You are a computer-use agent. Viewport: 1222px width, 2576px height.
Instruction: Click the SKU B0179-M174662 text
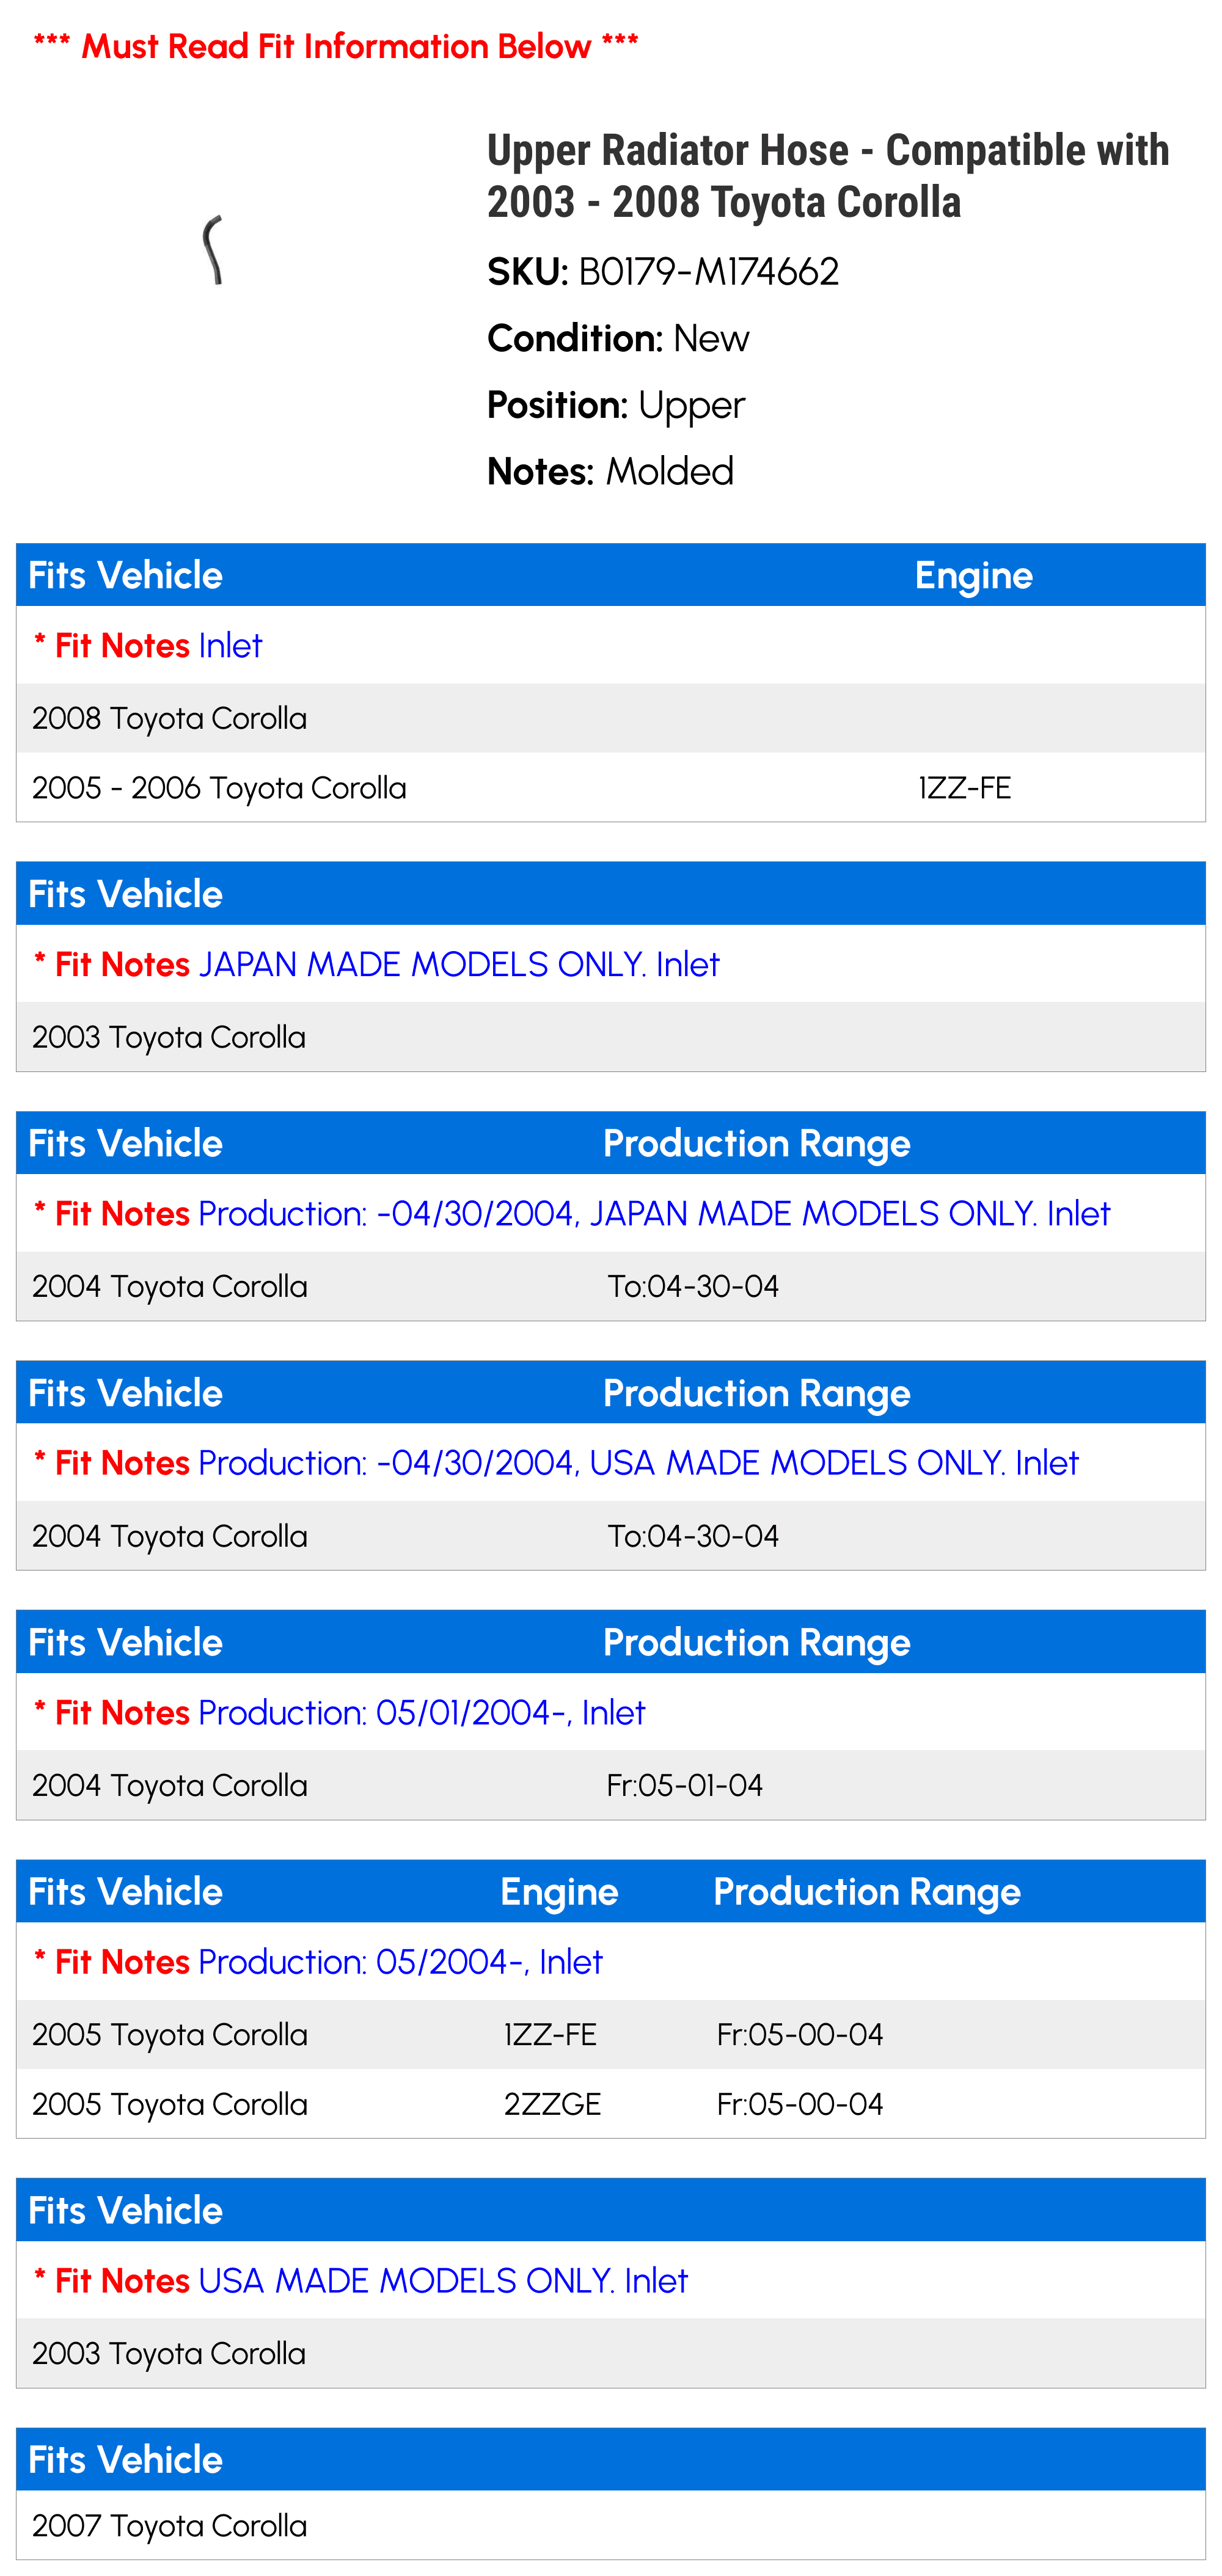(x=663, y=272)
